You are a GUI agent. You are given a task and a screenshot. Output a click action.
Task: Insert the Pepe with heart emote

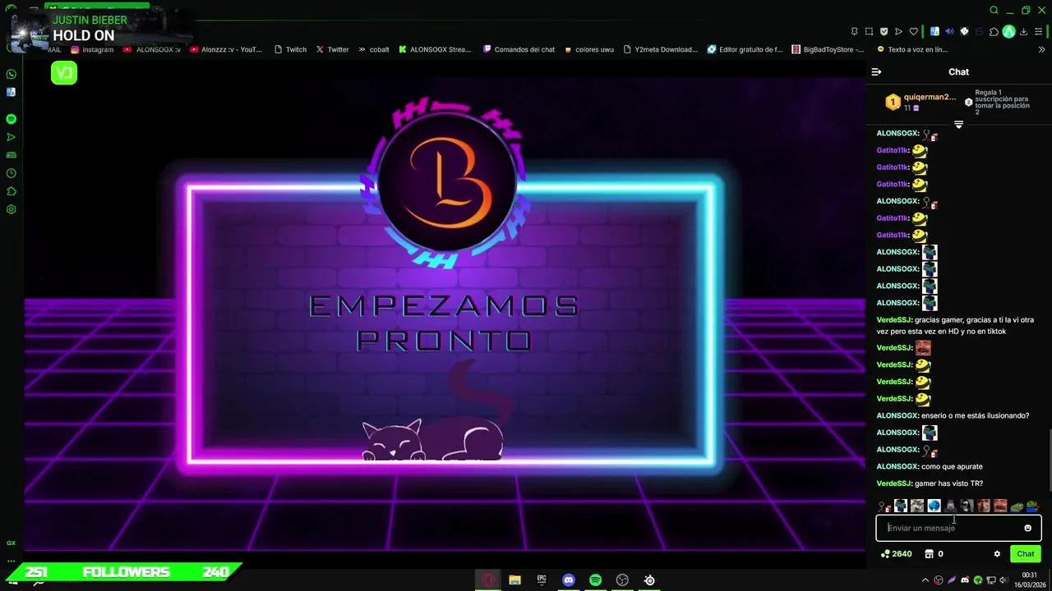coord(1032,506)
